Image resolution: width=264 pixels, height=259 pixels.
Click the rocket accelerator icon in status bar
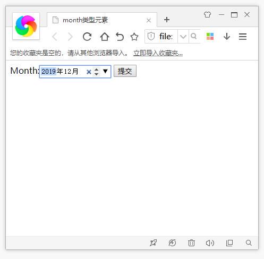(x=153, y=243)
